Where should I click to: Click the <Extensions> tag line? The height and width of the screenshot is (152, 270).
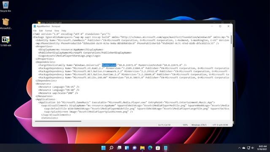(50, 118)
